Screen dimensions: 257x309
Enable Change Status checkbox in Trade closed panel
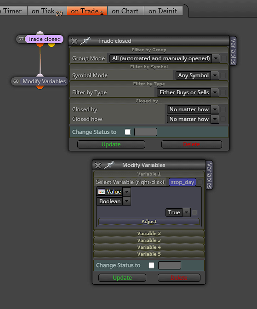[127, 132]
